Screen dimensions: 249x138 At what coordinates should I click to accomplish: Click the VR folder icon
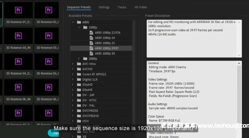[x=79, y=137]
